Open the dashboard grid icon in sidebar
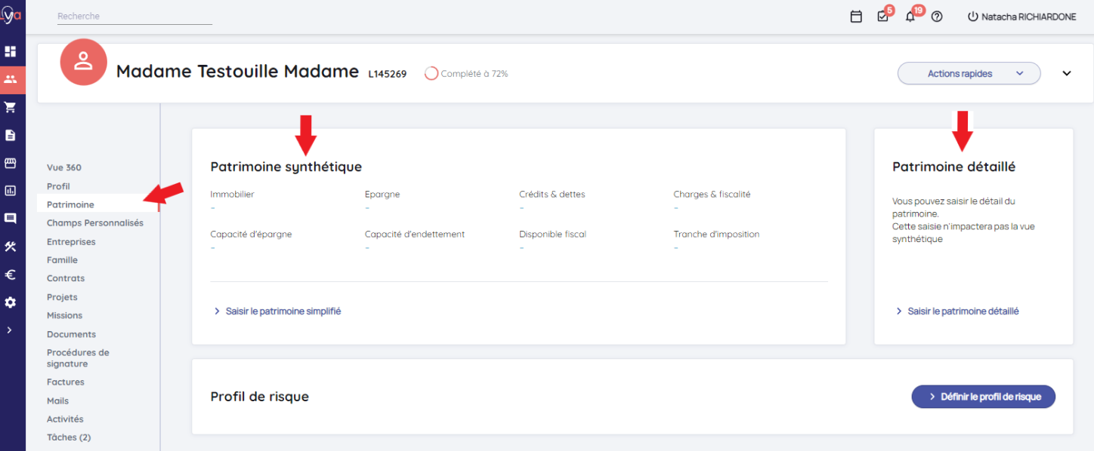Image resolution: width=1094 pixels, height=451 pixels. click(x=11, y=51)
